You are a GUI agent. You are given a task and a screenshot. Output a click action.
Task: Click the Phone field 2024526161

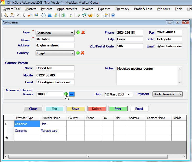130,33
